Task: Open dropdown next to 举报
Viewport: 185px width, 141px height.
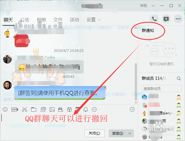Action: (153, 5)
